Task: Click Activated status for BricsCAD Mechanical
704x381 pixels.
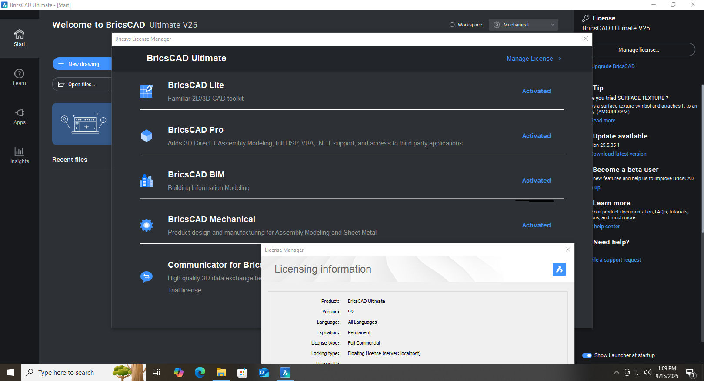Action: click(536, 225)
